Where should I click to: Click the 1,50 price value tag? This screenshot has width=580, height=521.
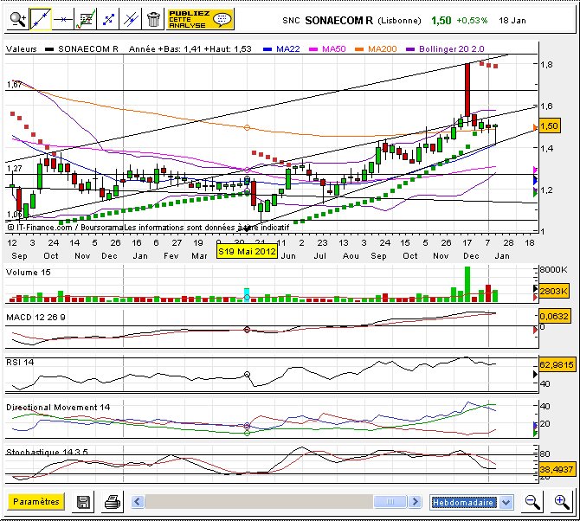(x=550, y=126)
